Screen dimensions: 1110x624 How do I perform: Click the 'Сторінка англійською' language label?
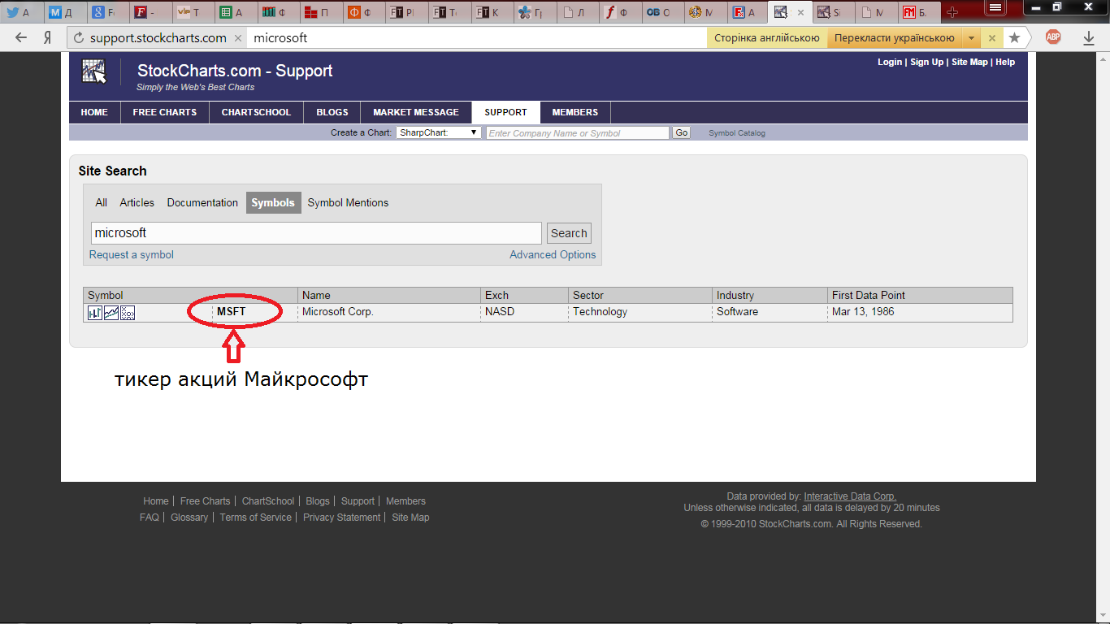[766, 37]
